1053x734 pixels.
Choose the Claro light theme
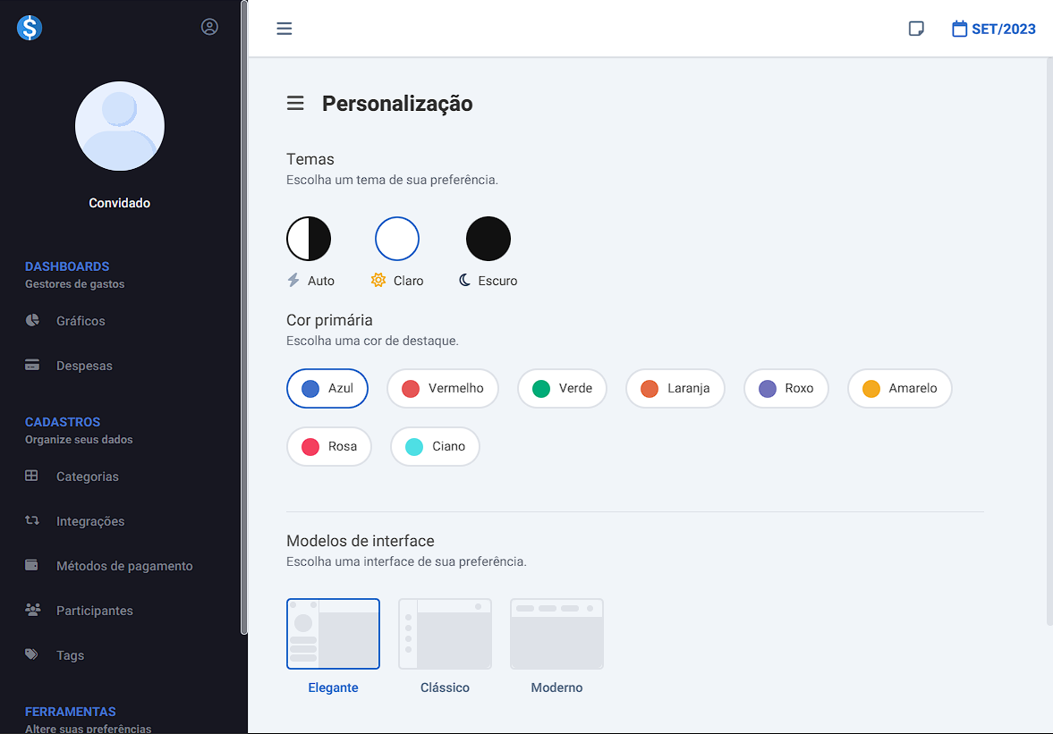tap(397, 239)
